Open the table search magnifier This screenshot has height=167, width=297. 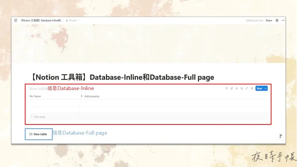point(242,88)
